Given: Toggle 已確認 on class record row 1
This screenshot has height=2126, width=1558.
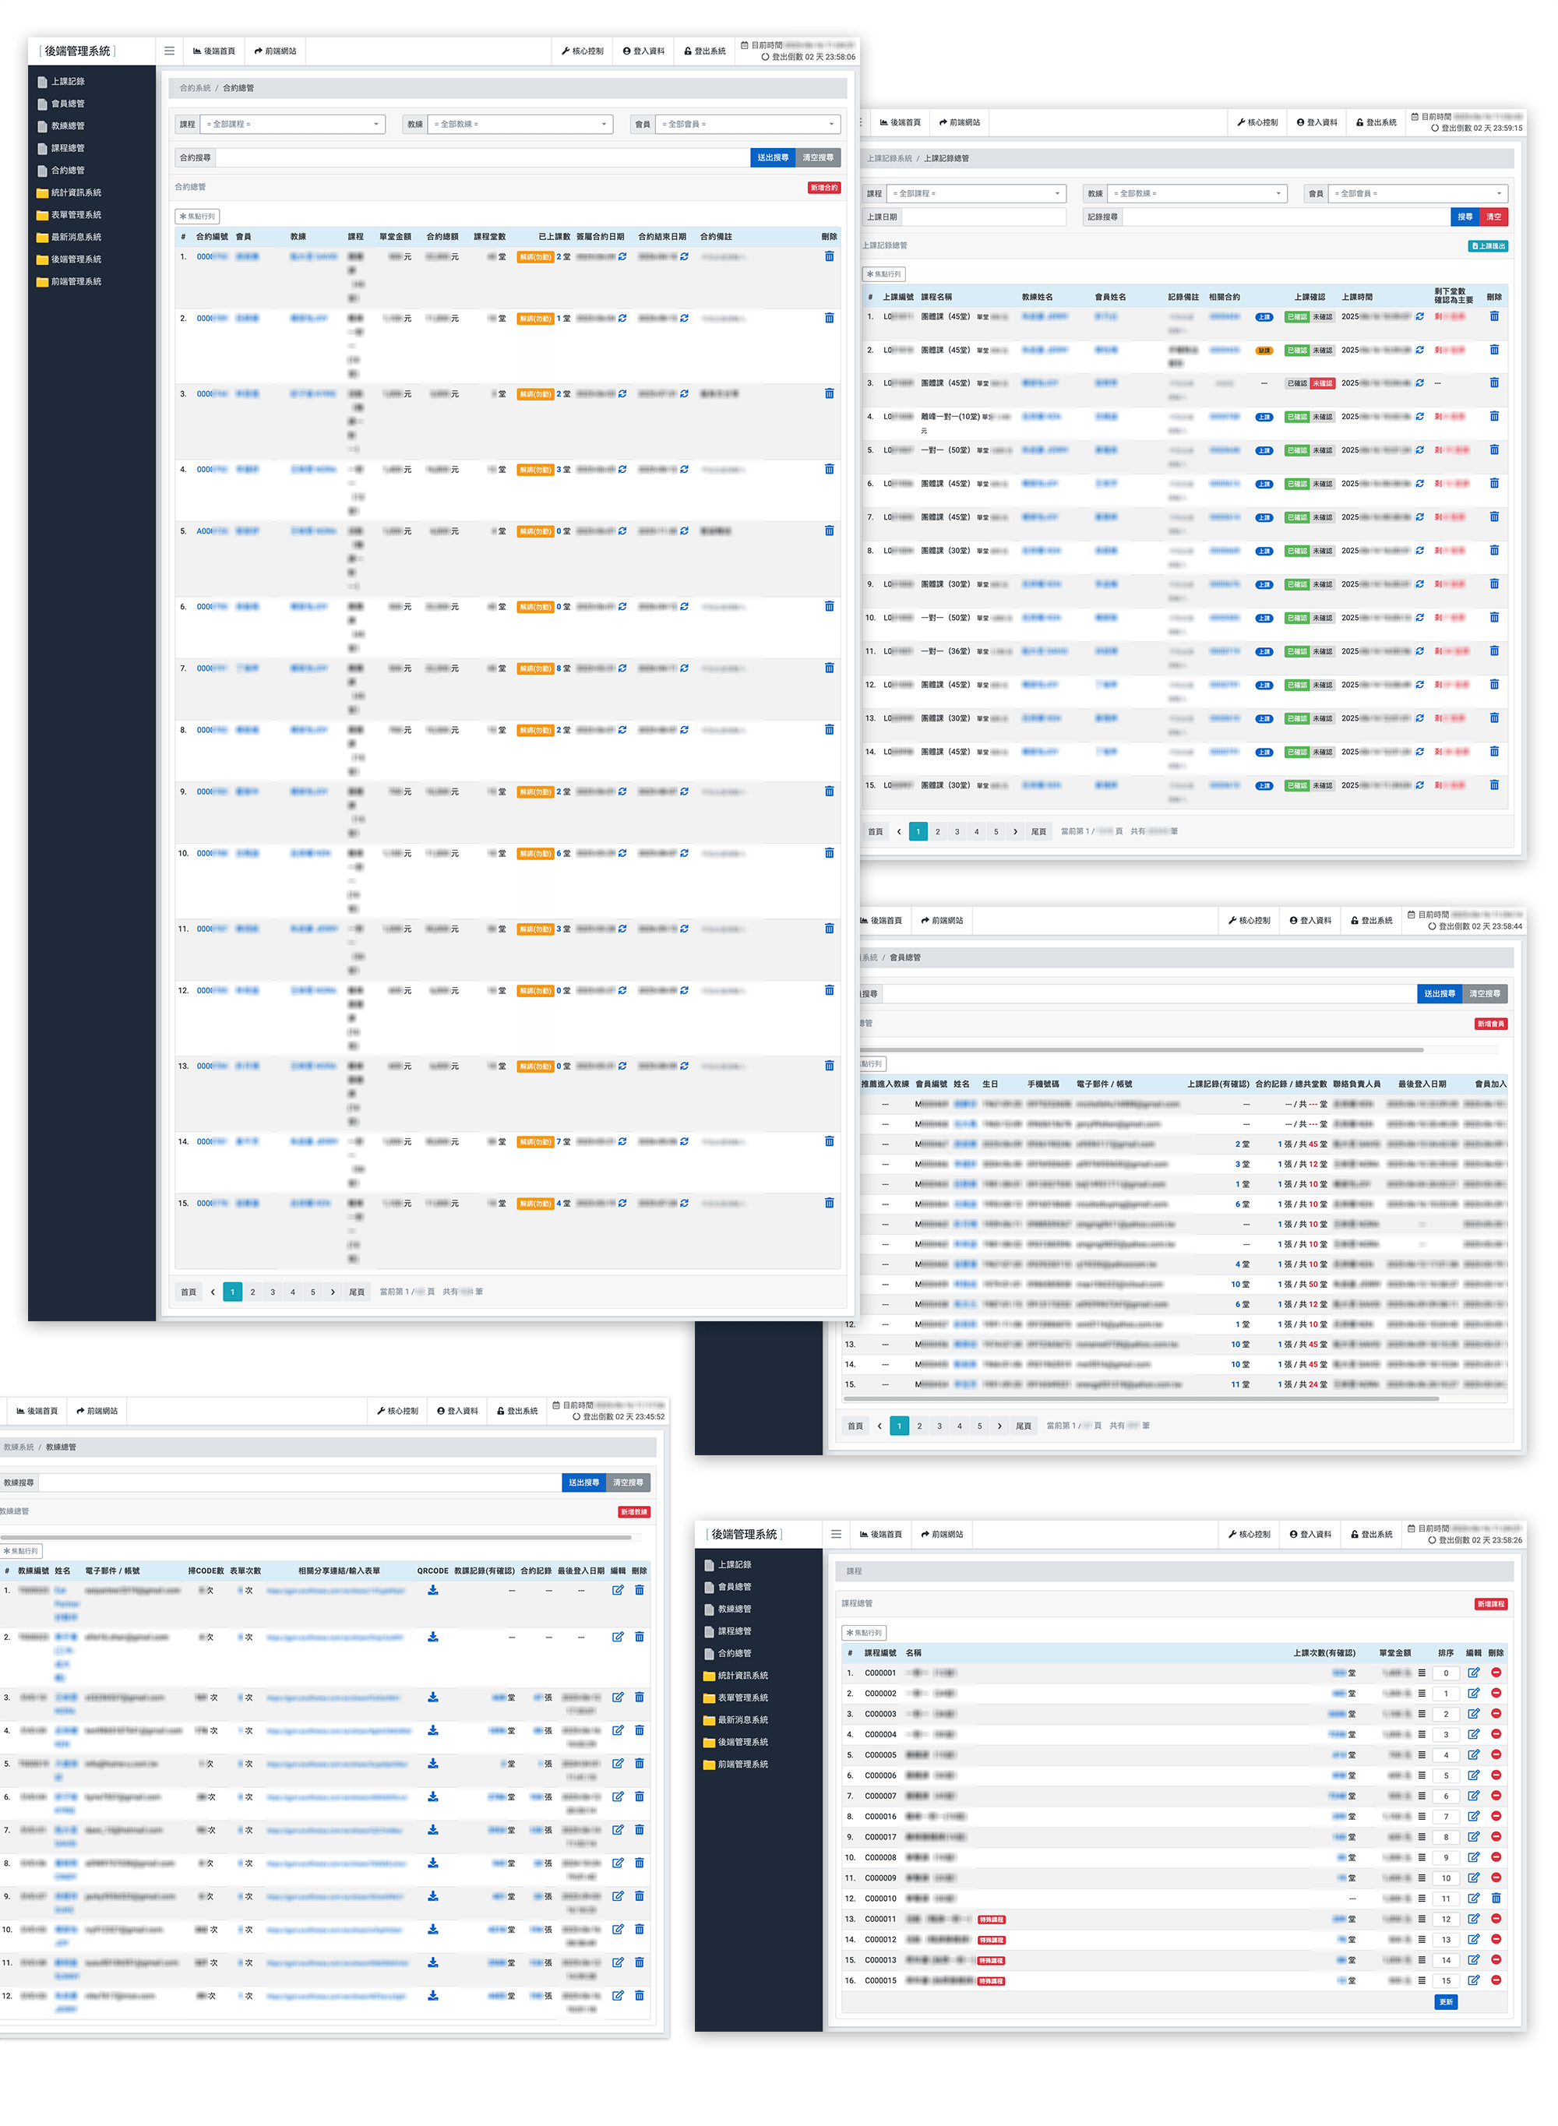Looking at the screenshot, I should [1297, 317].
